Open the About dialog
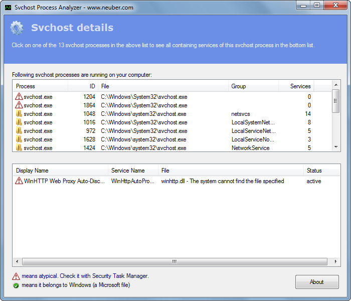 pyautogui.click(x=317, y=282)
